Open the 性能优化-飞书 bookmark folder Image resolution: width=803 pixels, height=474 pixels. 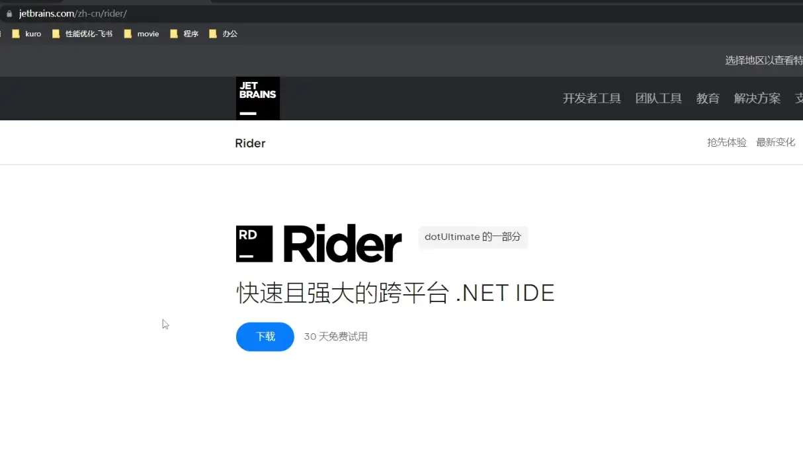82,34
